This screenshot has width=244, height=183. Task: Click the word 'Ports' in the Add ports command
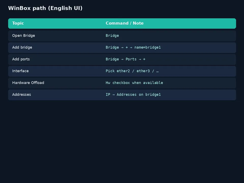[x=131, y=59]
